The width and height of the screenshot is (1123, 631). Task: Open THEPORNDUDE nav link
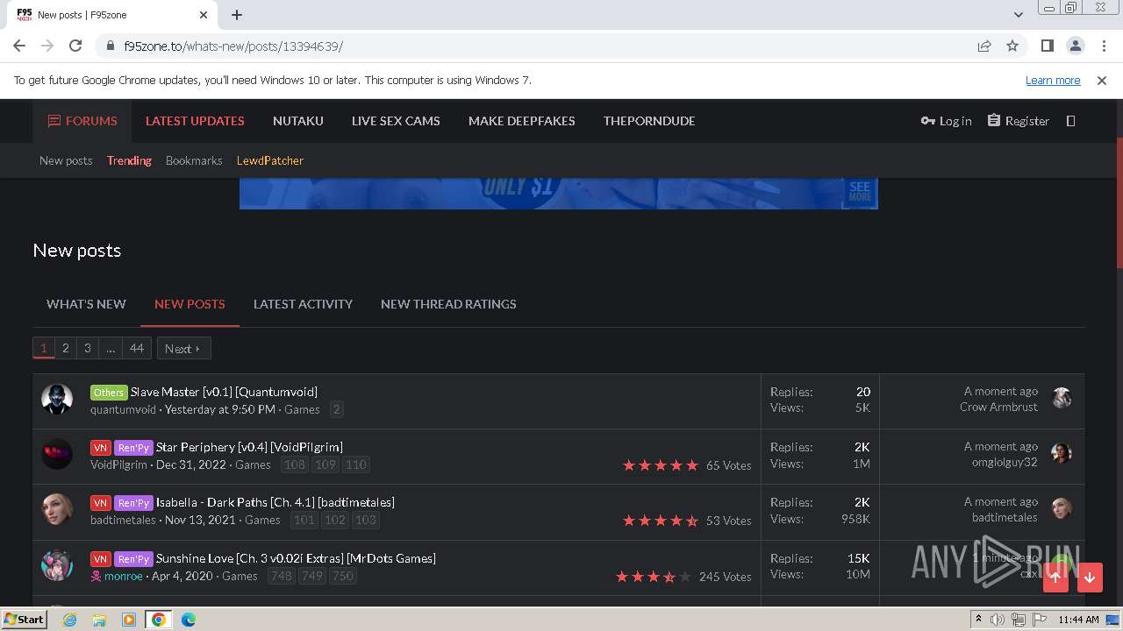pos(649,121)
